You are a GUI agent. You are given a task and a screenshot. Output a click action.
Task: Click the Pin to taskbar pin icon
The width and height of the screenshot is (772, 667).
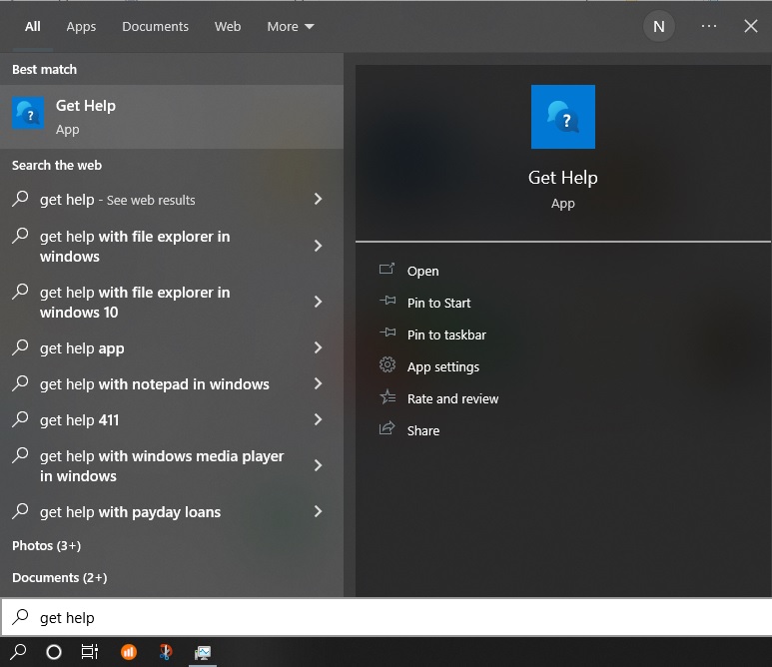tap(387, 333)
